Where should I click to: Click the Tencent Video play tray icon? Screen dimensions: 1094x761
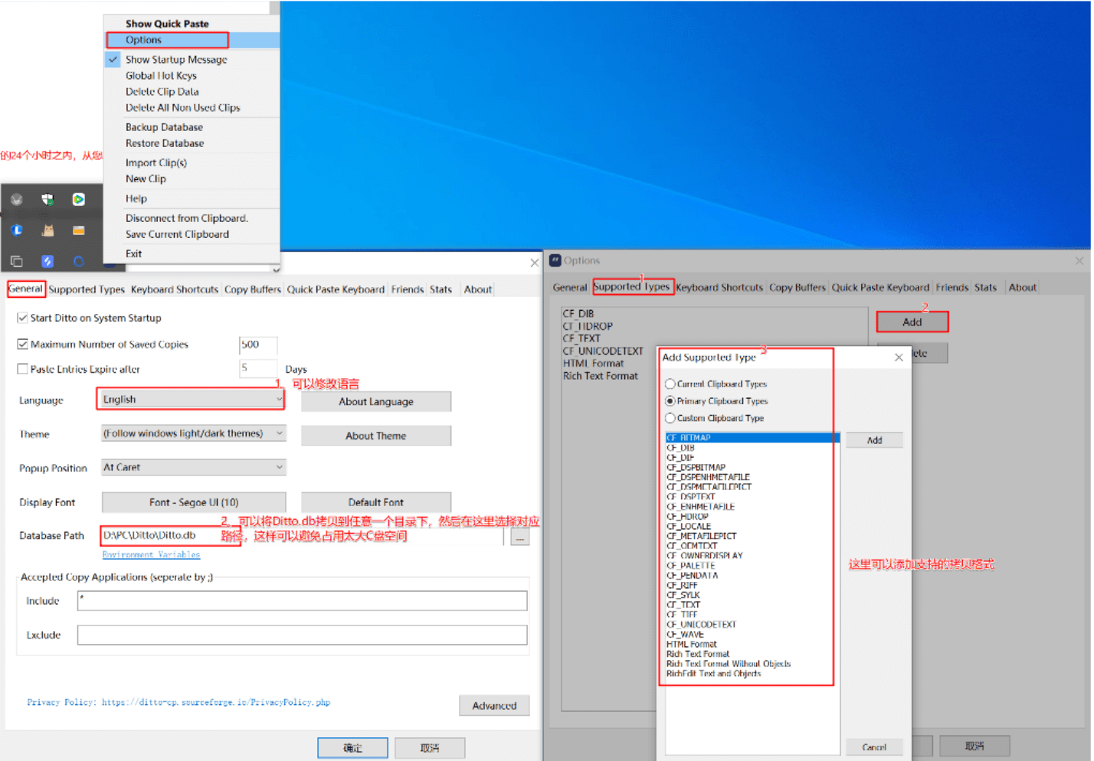(79, 200)
